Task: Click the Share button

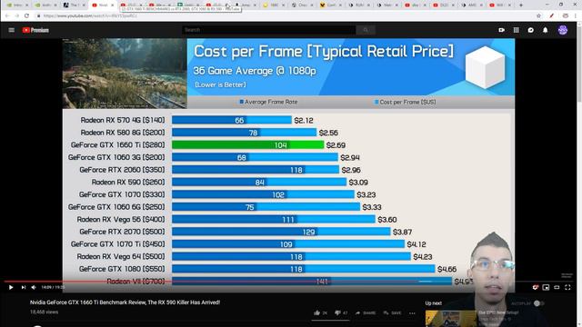Action: pos(366,312)
